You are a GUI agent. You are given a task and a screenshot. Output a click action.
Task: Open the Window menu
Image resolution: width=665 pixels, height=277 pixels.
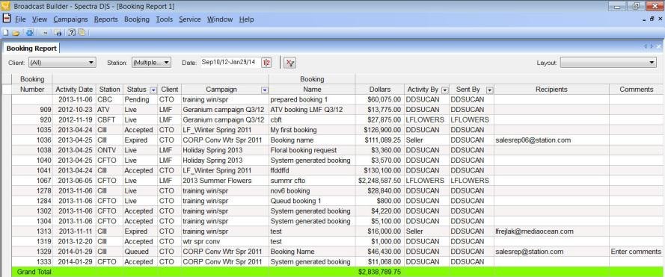[220, 19]
